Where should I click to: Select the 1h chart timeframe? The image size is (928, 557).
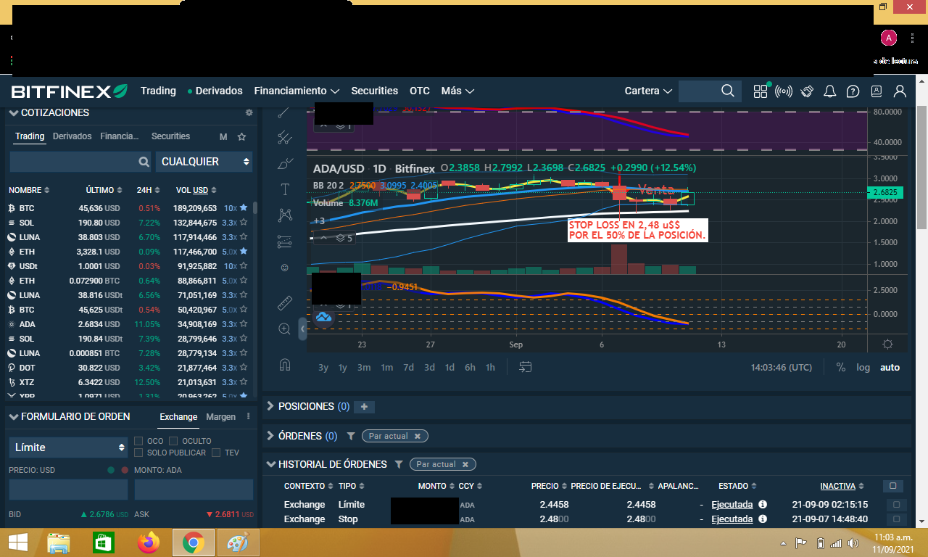tap(490, 368)
